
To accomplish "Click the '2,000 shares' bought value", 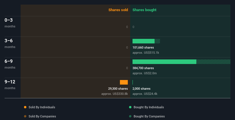I will (141, 89).
